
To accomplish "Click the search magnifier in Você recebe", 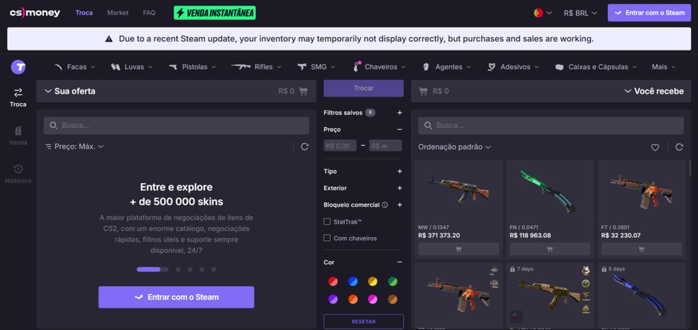I will click(428, 126).
